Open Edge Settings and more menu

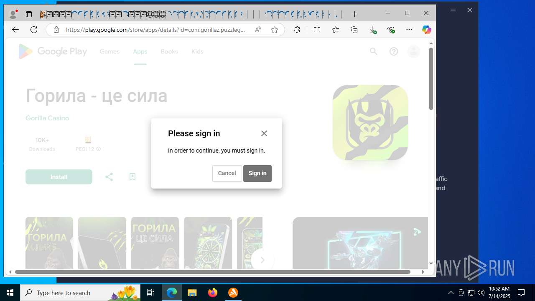click(409, 30)
